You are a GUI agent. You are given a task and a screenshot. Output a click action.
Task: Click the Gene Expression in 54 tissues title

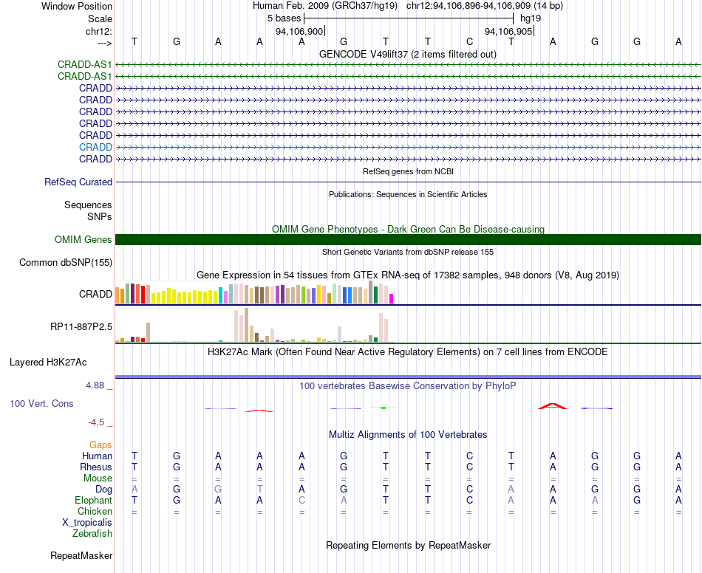pyautogui.click(x=408, y=275)
